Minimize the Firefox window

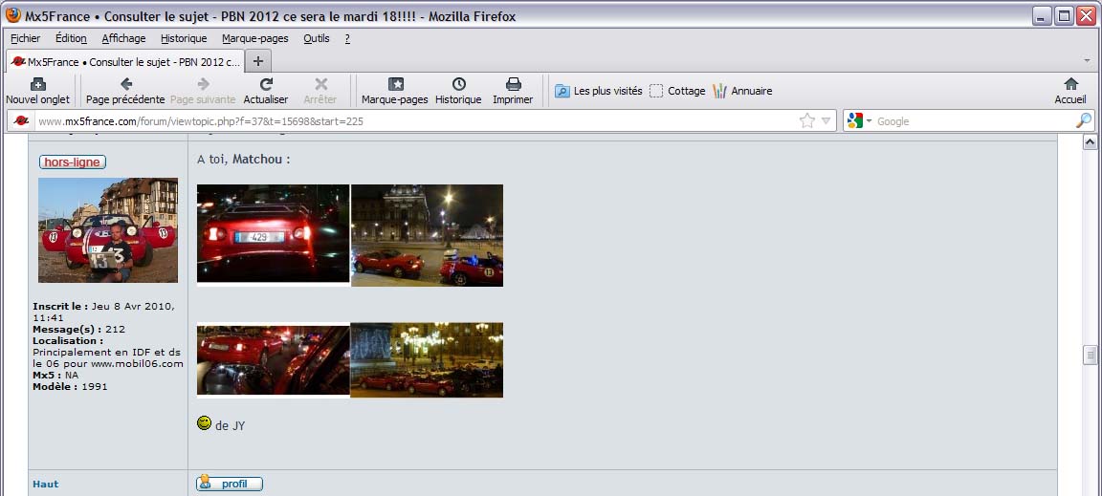1043,16
